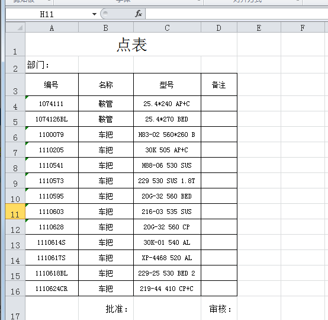Click the 编号 header cell
This screenshot has height=320, width=328.
[x=52, y=85]
